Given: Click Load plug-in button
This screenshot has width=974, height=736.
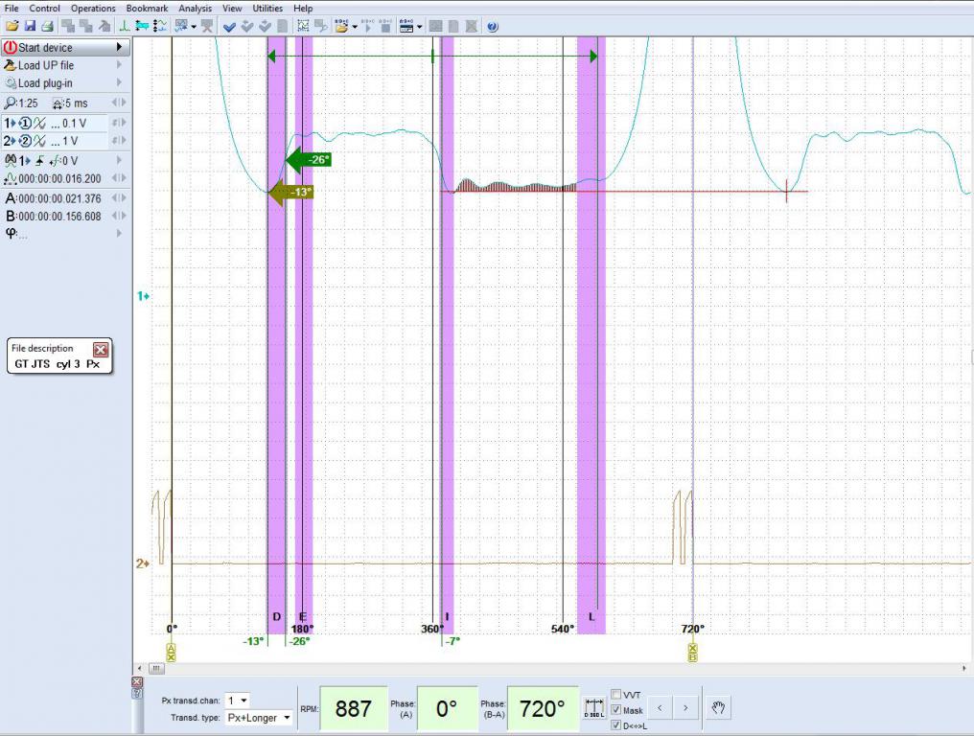Looking at the screenshot, I should (44, 83).
